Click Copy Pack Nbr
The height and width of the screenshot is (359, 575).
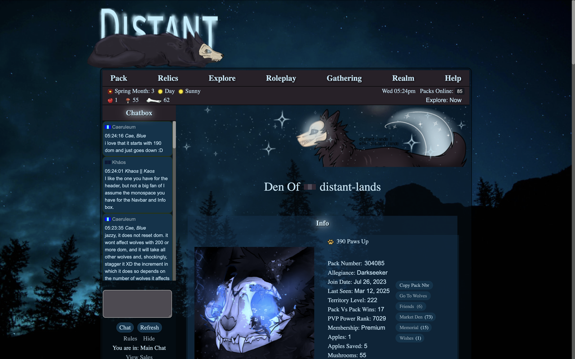pyautogui.click(x=414, y=285)
